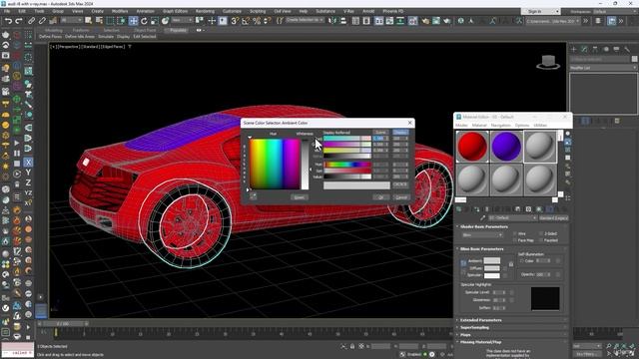
Task: Click the Define Flows ribbon button
Action: (51, 37)
